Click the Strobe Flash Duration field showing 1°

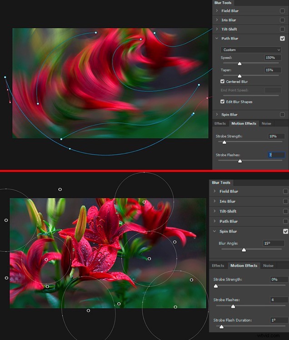pos(279,320)
